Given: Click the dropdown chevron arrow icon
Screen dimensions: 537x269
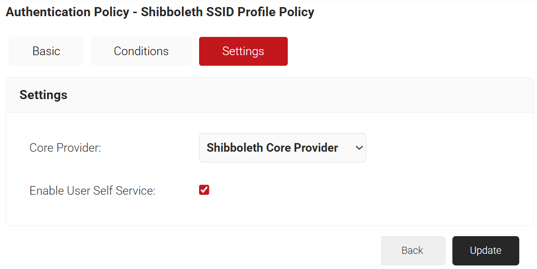Looking at the screenshot, I should 359,148.
